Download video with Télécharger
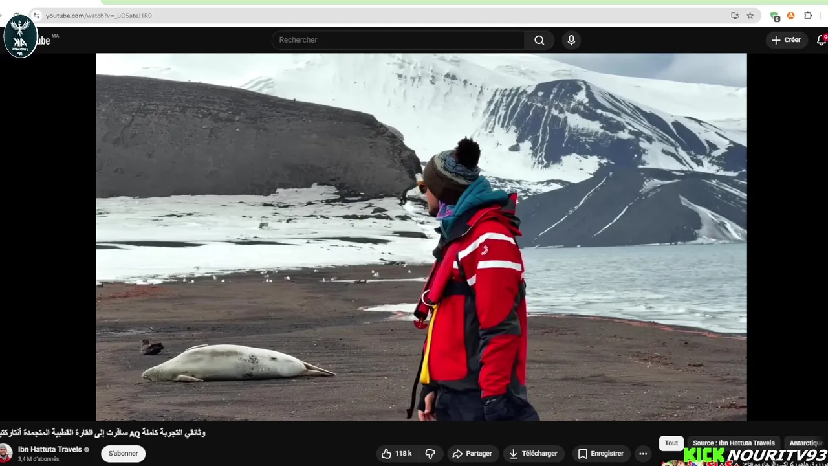This screenshot has height=466, width=828. pos(533,454)
